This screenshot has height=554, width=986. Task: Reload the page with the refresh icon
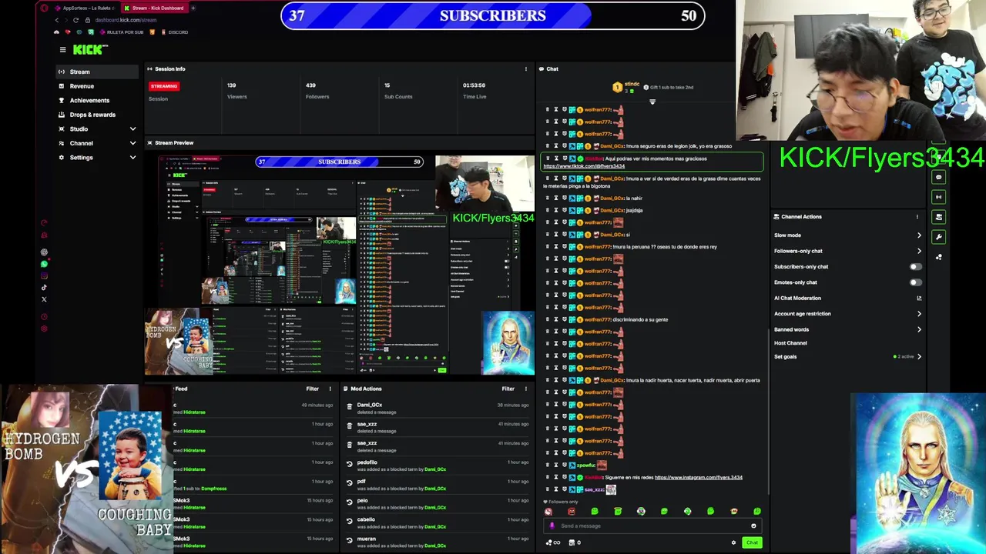click(75, 20)
